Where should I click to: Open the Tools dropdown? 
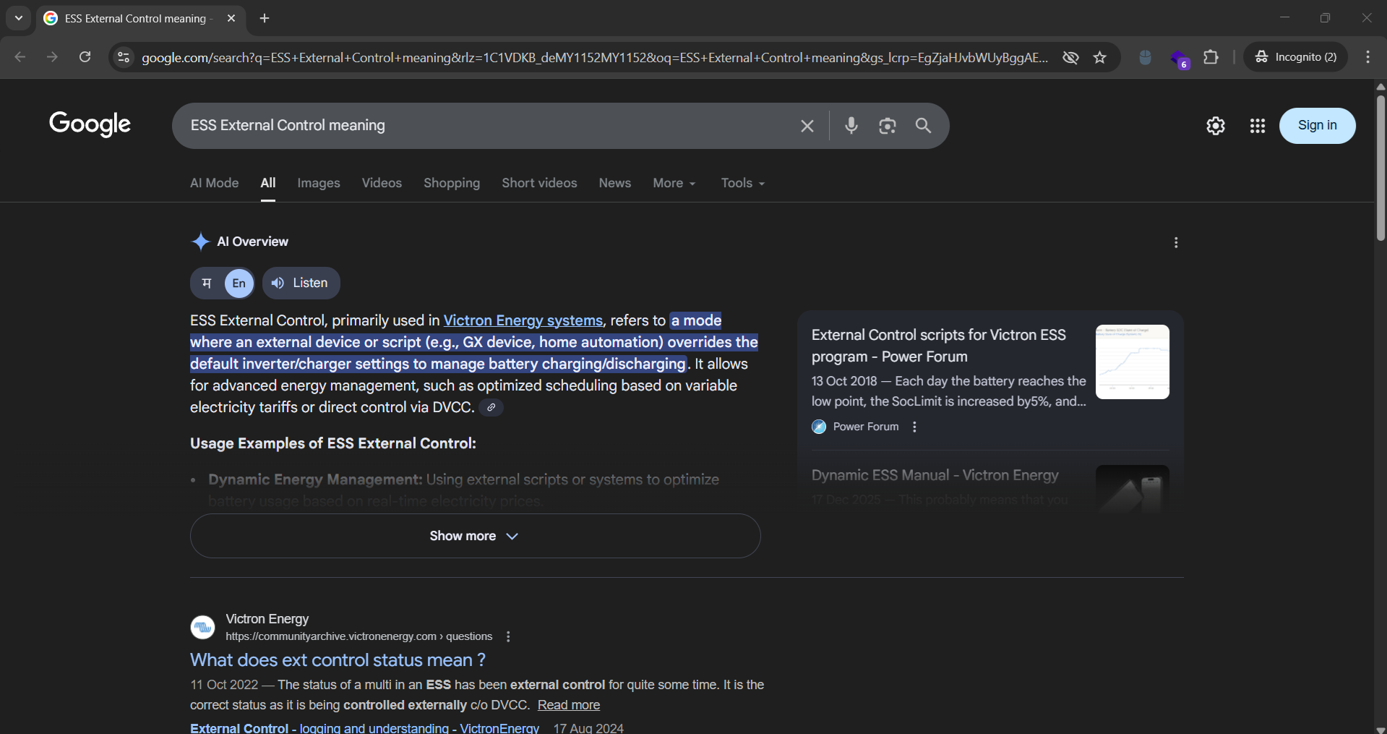[742, 184]
